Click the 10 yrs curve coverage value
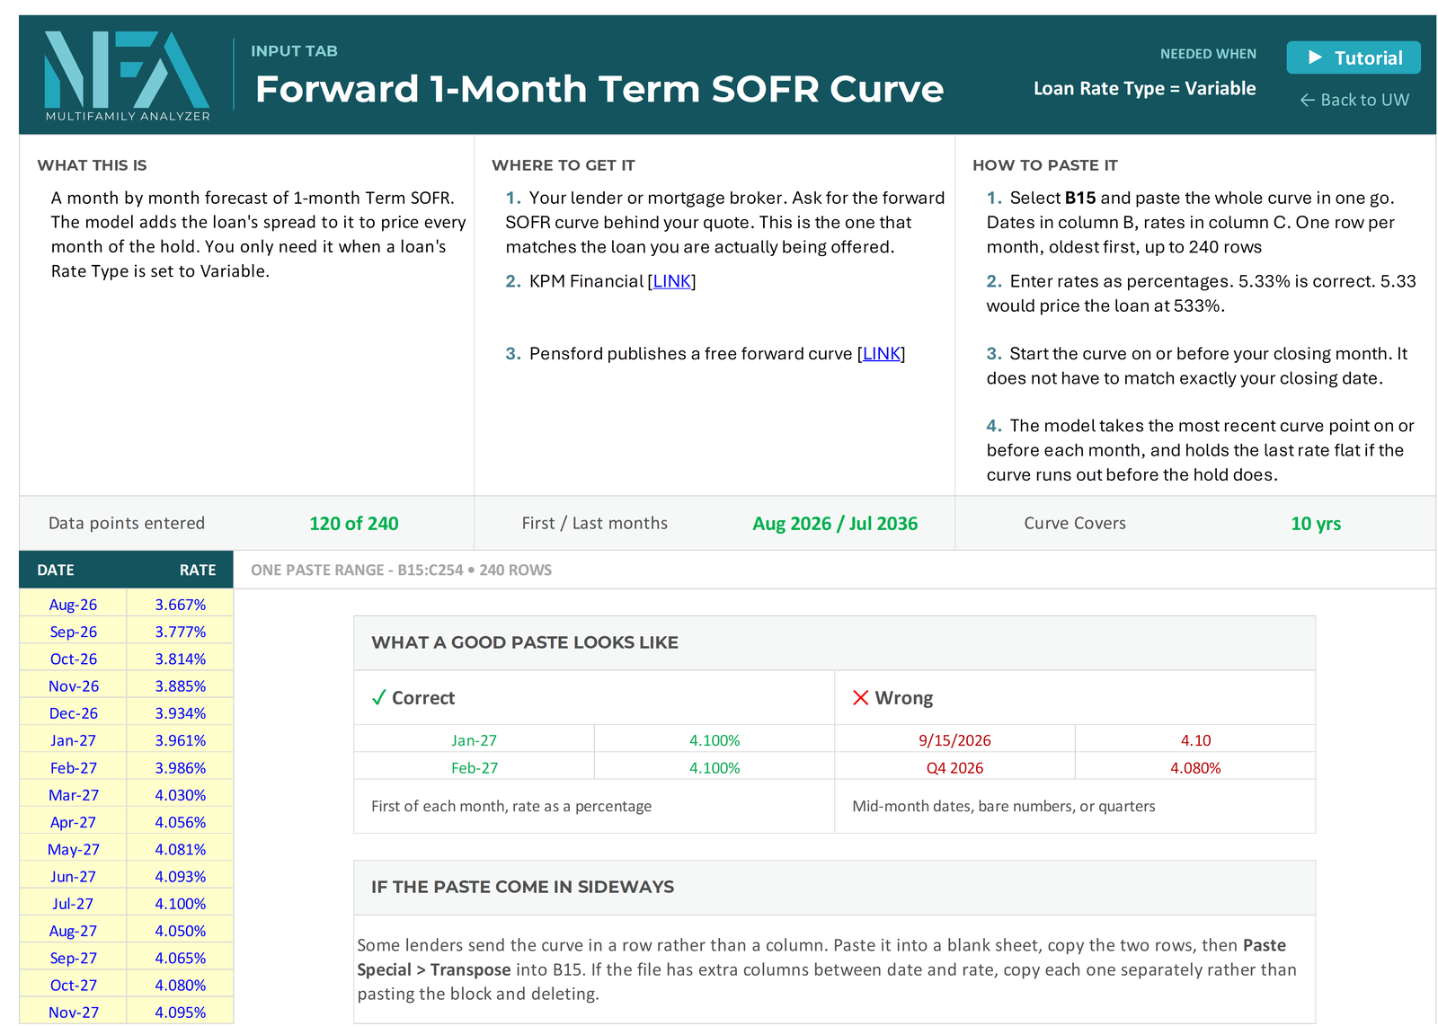The image size is (1438, 1026). coord(1316,524)
